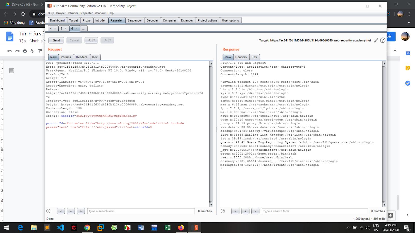Image resolution: width=415 pixels, height=233 pixels.
Task: Go to previous match in Response search
Action: (235, 211)
